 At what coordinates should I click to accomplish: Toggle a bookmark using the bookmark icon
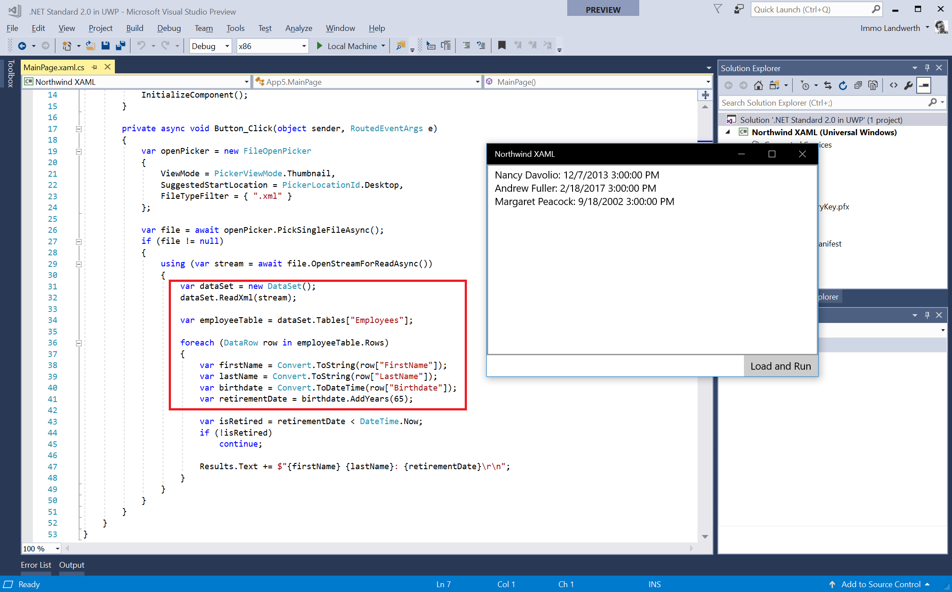tap(502, 45)
